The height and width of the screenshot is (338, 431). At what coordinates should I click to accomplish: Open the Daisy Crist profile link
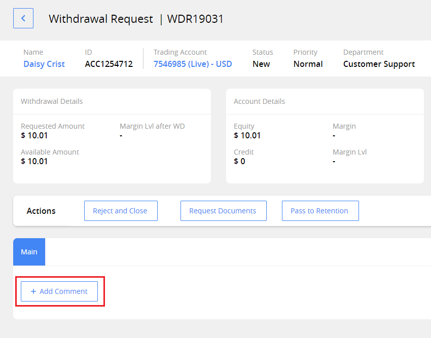[x=44, y=64]
